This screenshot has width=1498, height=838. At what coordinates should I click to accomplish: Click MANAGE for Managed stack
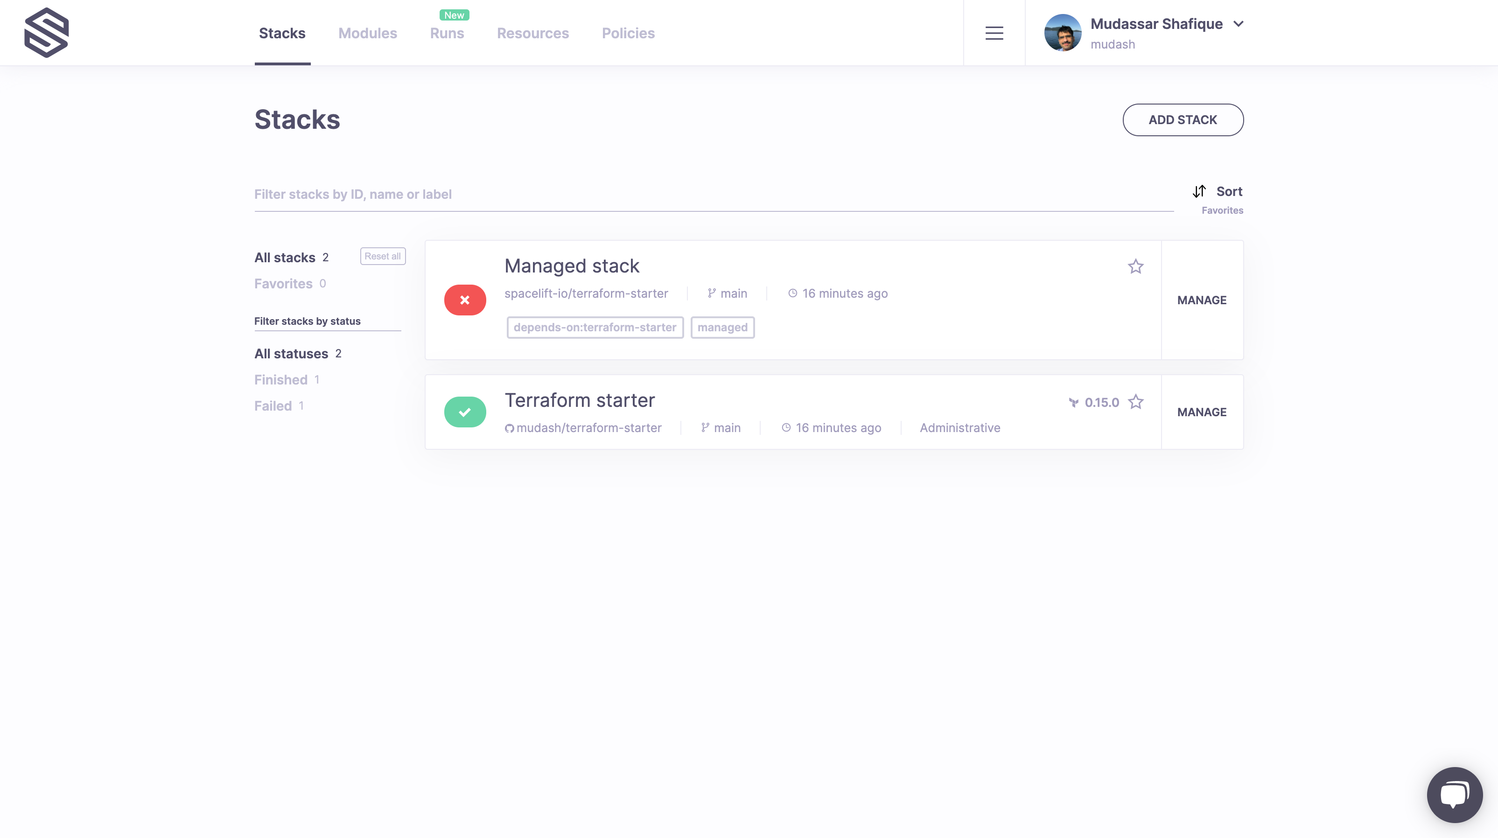1201,300
